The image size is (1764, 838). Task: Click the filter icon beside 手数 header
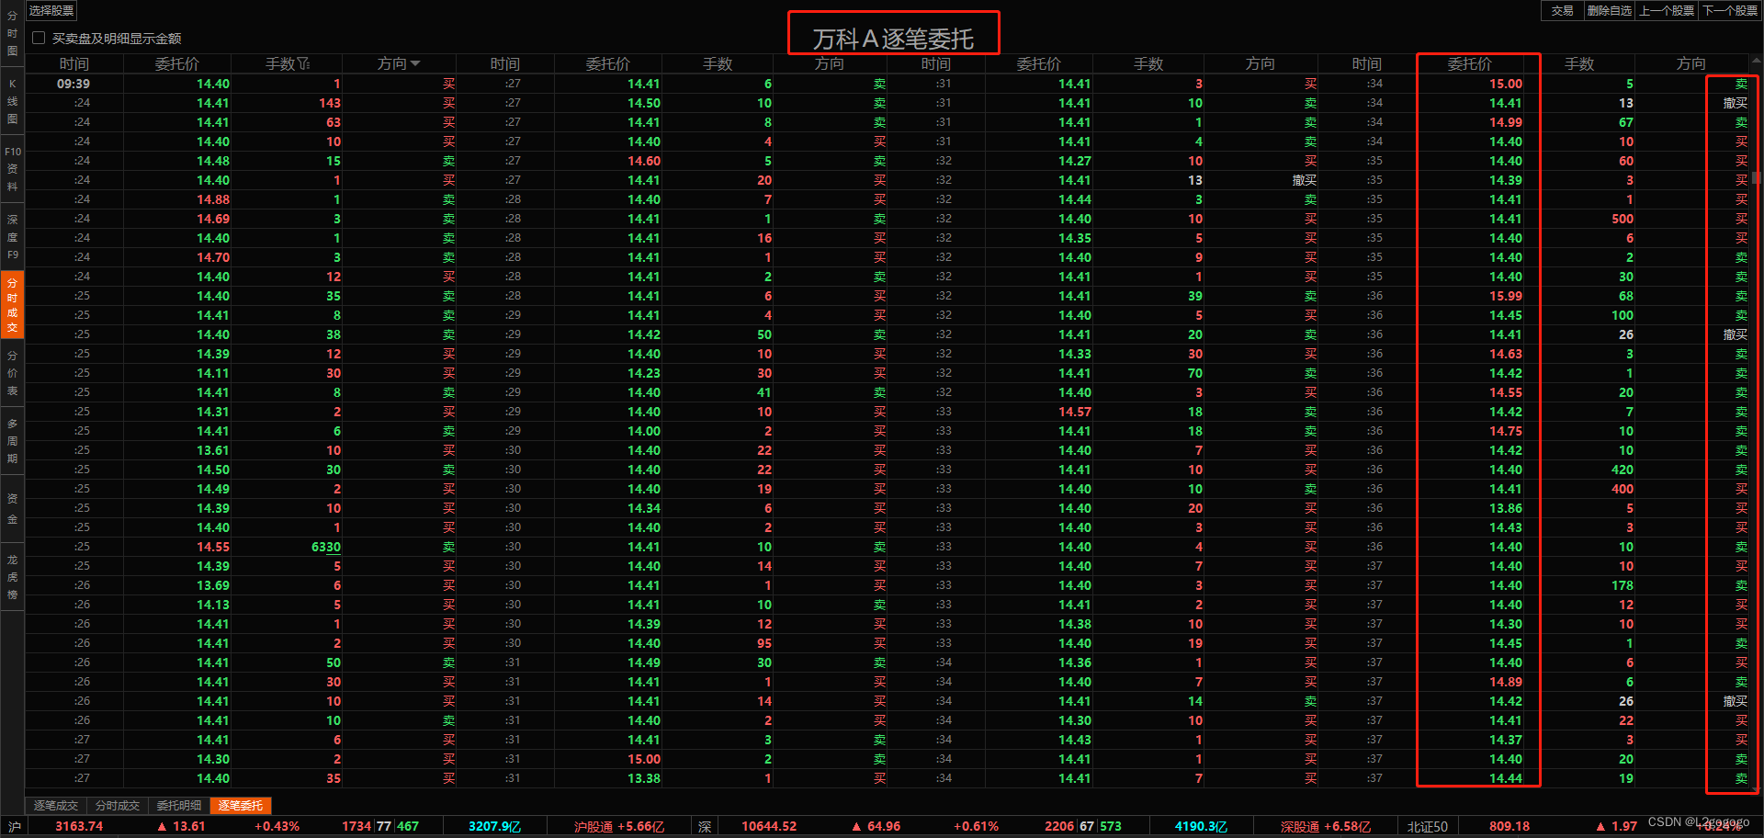[304, 63]
